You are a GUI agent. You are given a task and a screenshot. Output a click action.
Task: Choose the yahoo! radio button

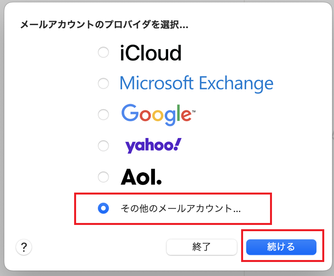(103, 146)
